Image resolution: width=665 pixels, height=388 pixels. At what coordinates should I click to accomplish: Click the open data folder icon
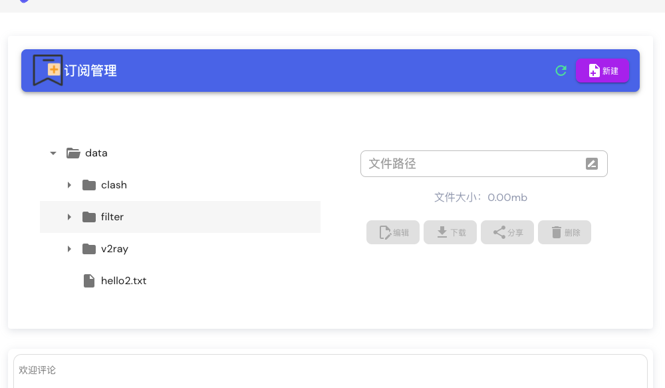tap(73, 153)
